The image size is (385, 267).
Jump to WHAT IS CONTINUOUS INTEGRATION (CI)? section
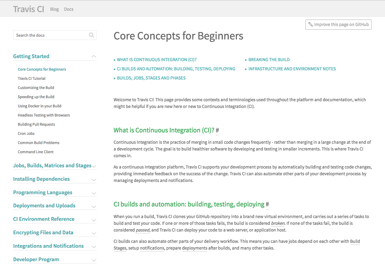[x=157, y=60]
